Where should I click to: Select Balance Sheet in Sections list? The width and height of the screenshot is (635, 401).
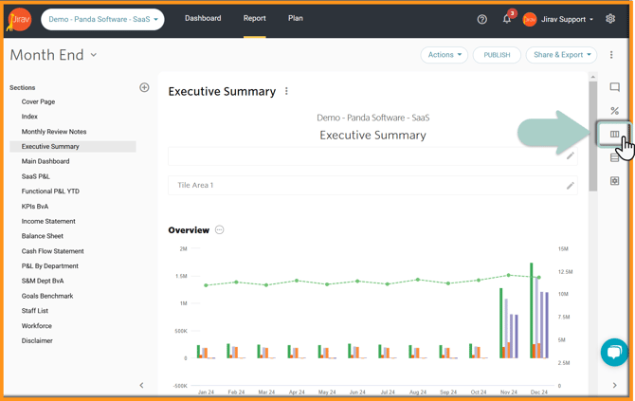43,236
